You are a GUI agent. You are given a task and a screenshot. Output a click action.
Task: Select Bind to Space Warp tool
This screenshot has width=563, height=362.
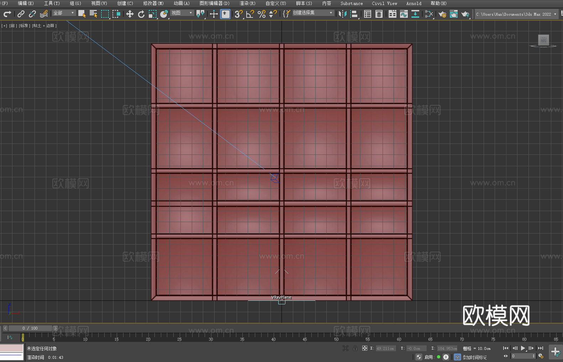[44, 14]
